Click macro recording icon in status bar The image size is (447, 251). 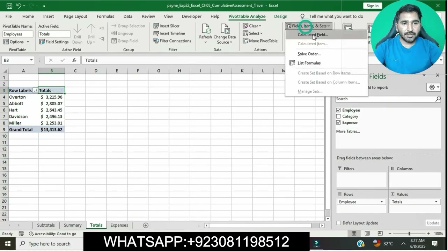click(x=21, y=234)
